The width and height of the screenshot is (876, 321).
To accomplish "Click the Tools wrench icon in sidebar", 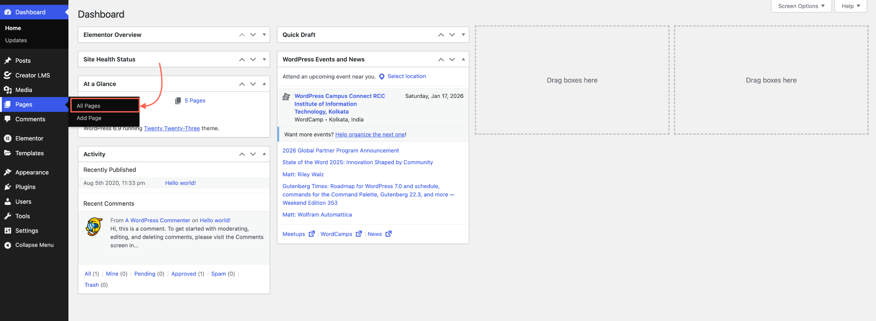I will pos(8,216).
